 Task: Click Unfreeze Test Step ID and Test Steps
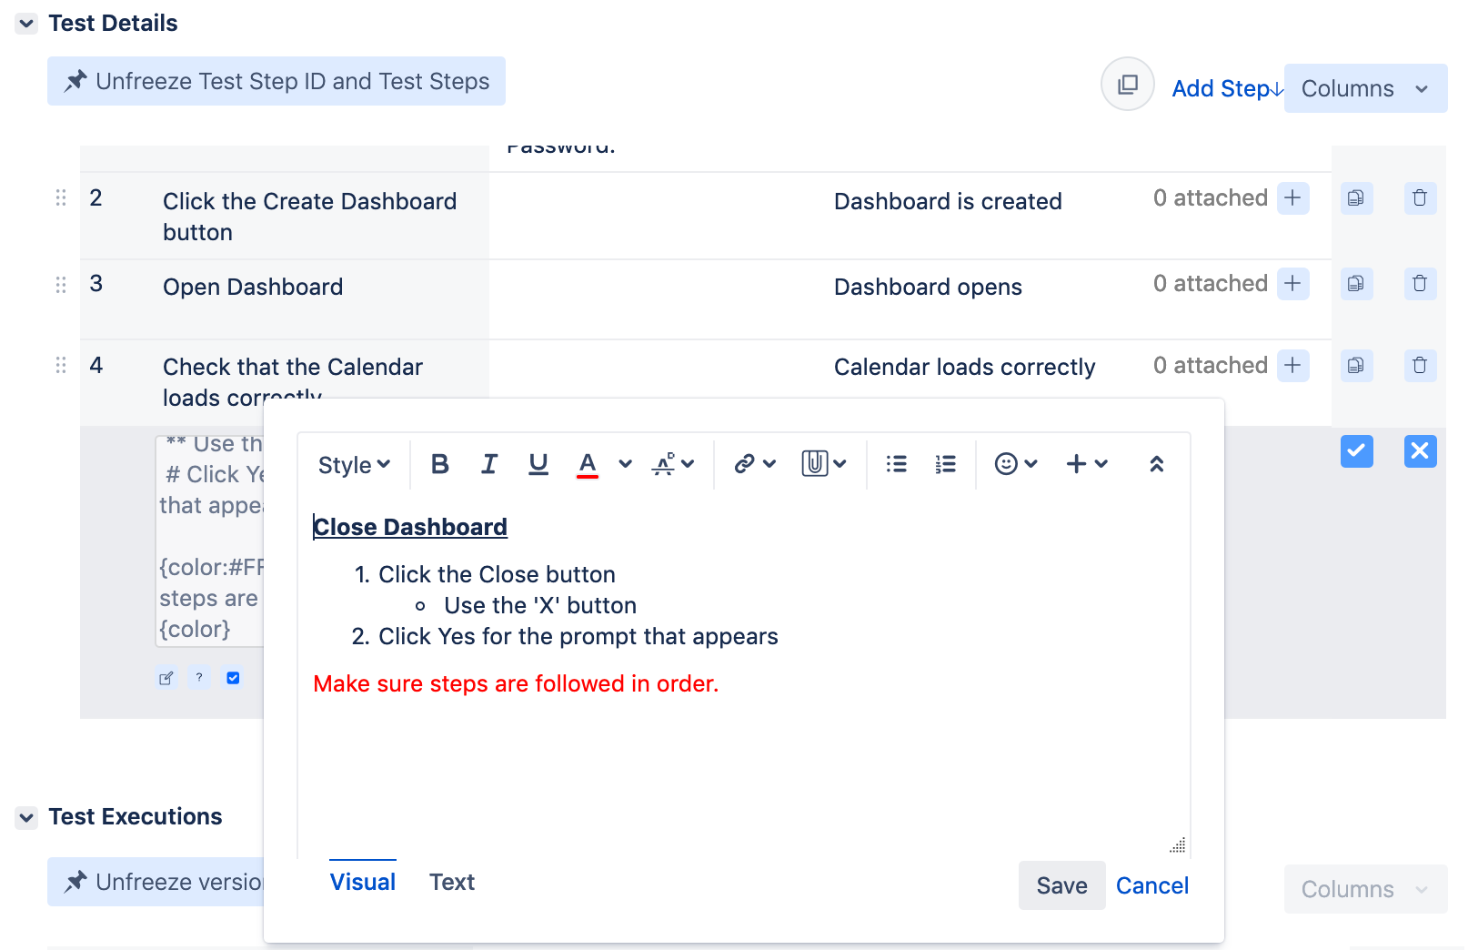pos(277,81)
